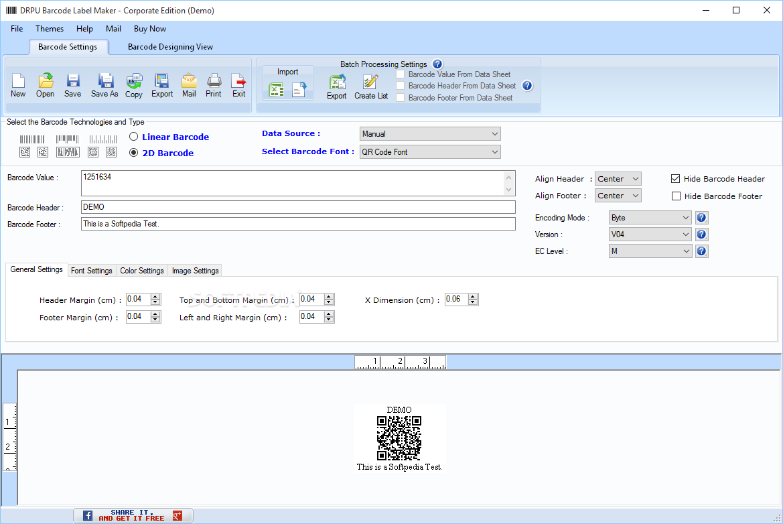Image resolution: width=783 pixels, height=524 pixels.
Task: Uncheck Hide Barcode Header checkbox
Action: point(676,179)
